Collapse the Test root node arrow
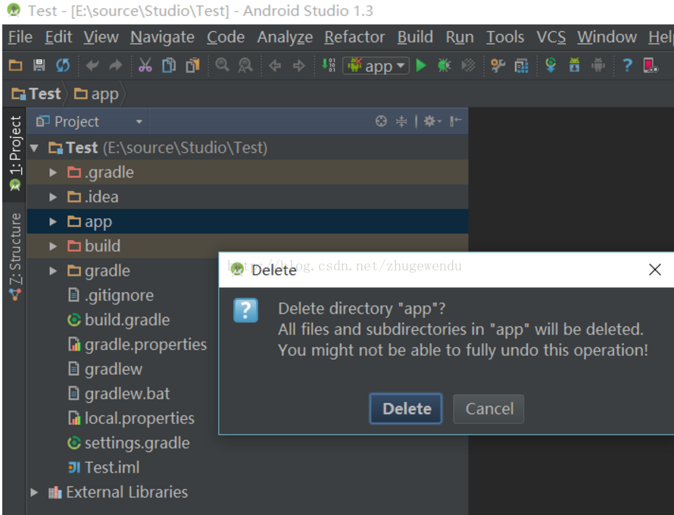 (34, 148)
